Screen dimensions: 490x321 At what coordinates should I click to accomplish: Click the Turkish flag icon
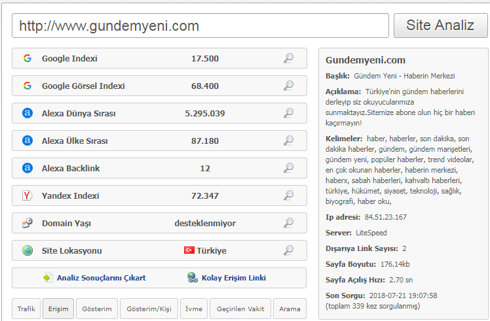coord(189,250)
